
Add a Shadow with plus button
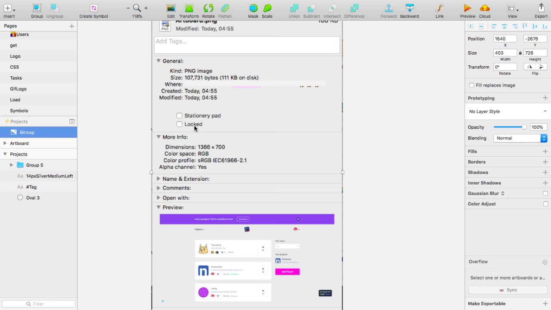[545, 172]
